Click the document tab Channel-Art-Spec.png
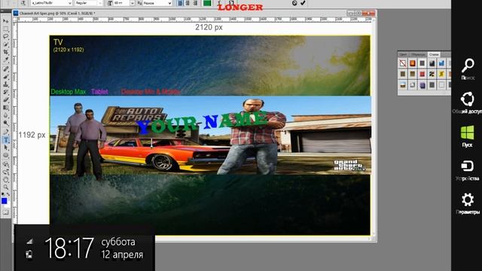This screenshot has width=482, height=271. tap(57, 14)
